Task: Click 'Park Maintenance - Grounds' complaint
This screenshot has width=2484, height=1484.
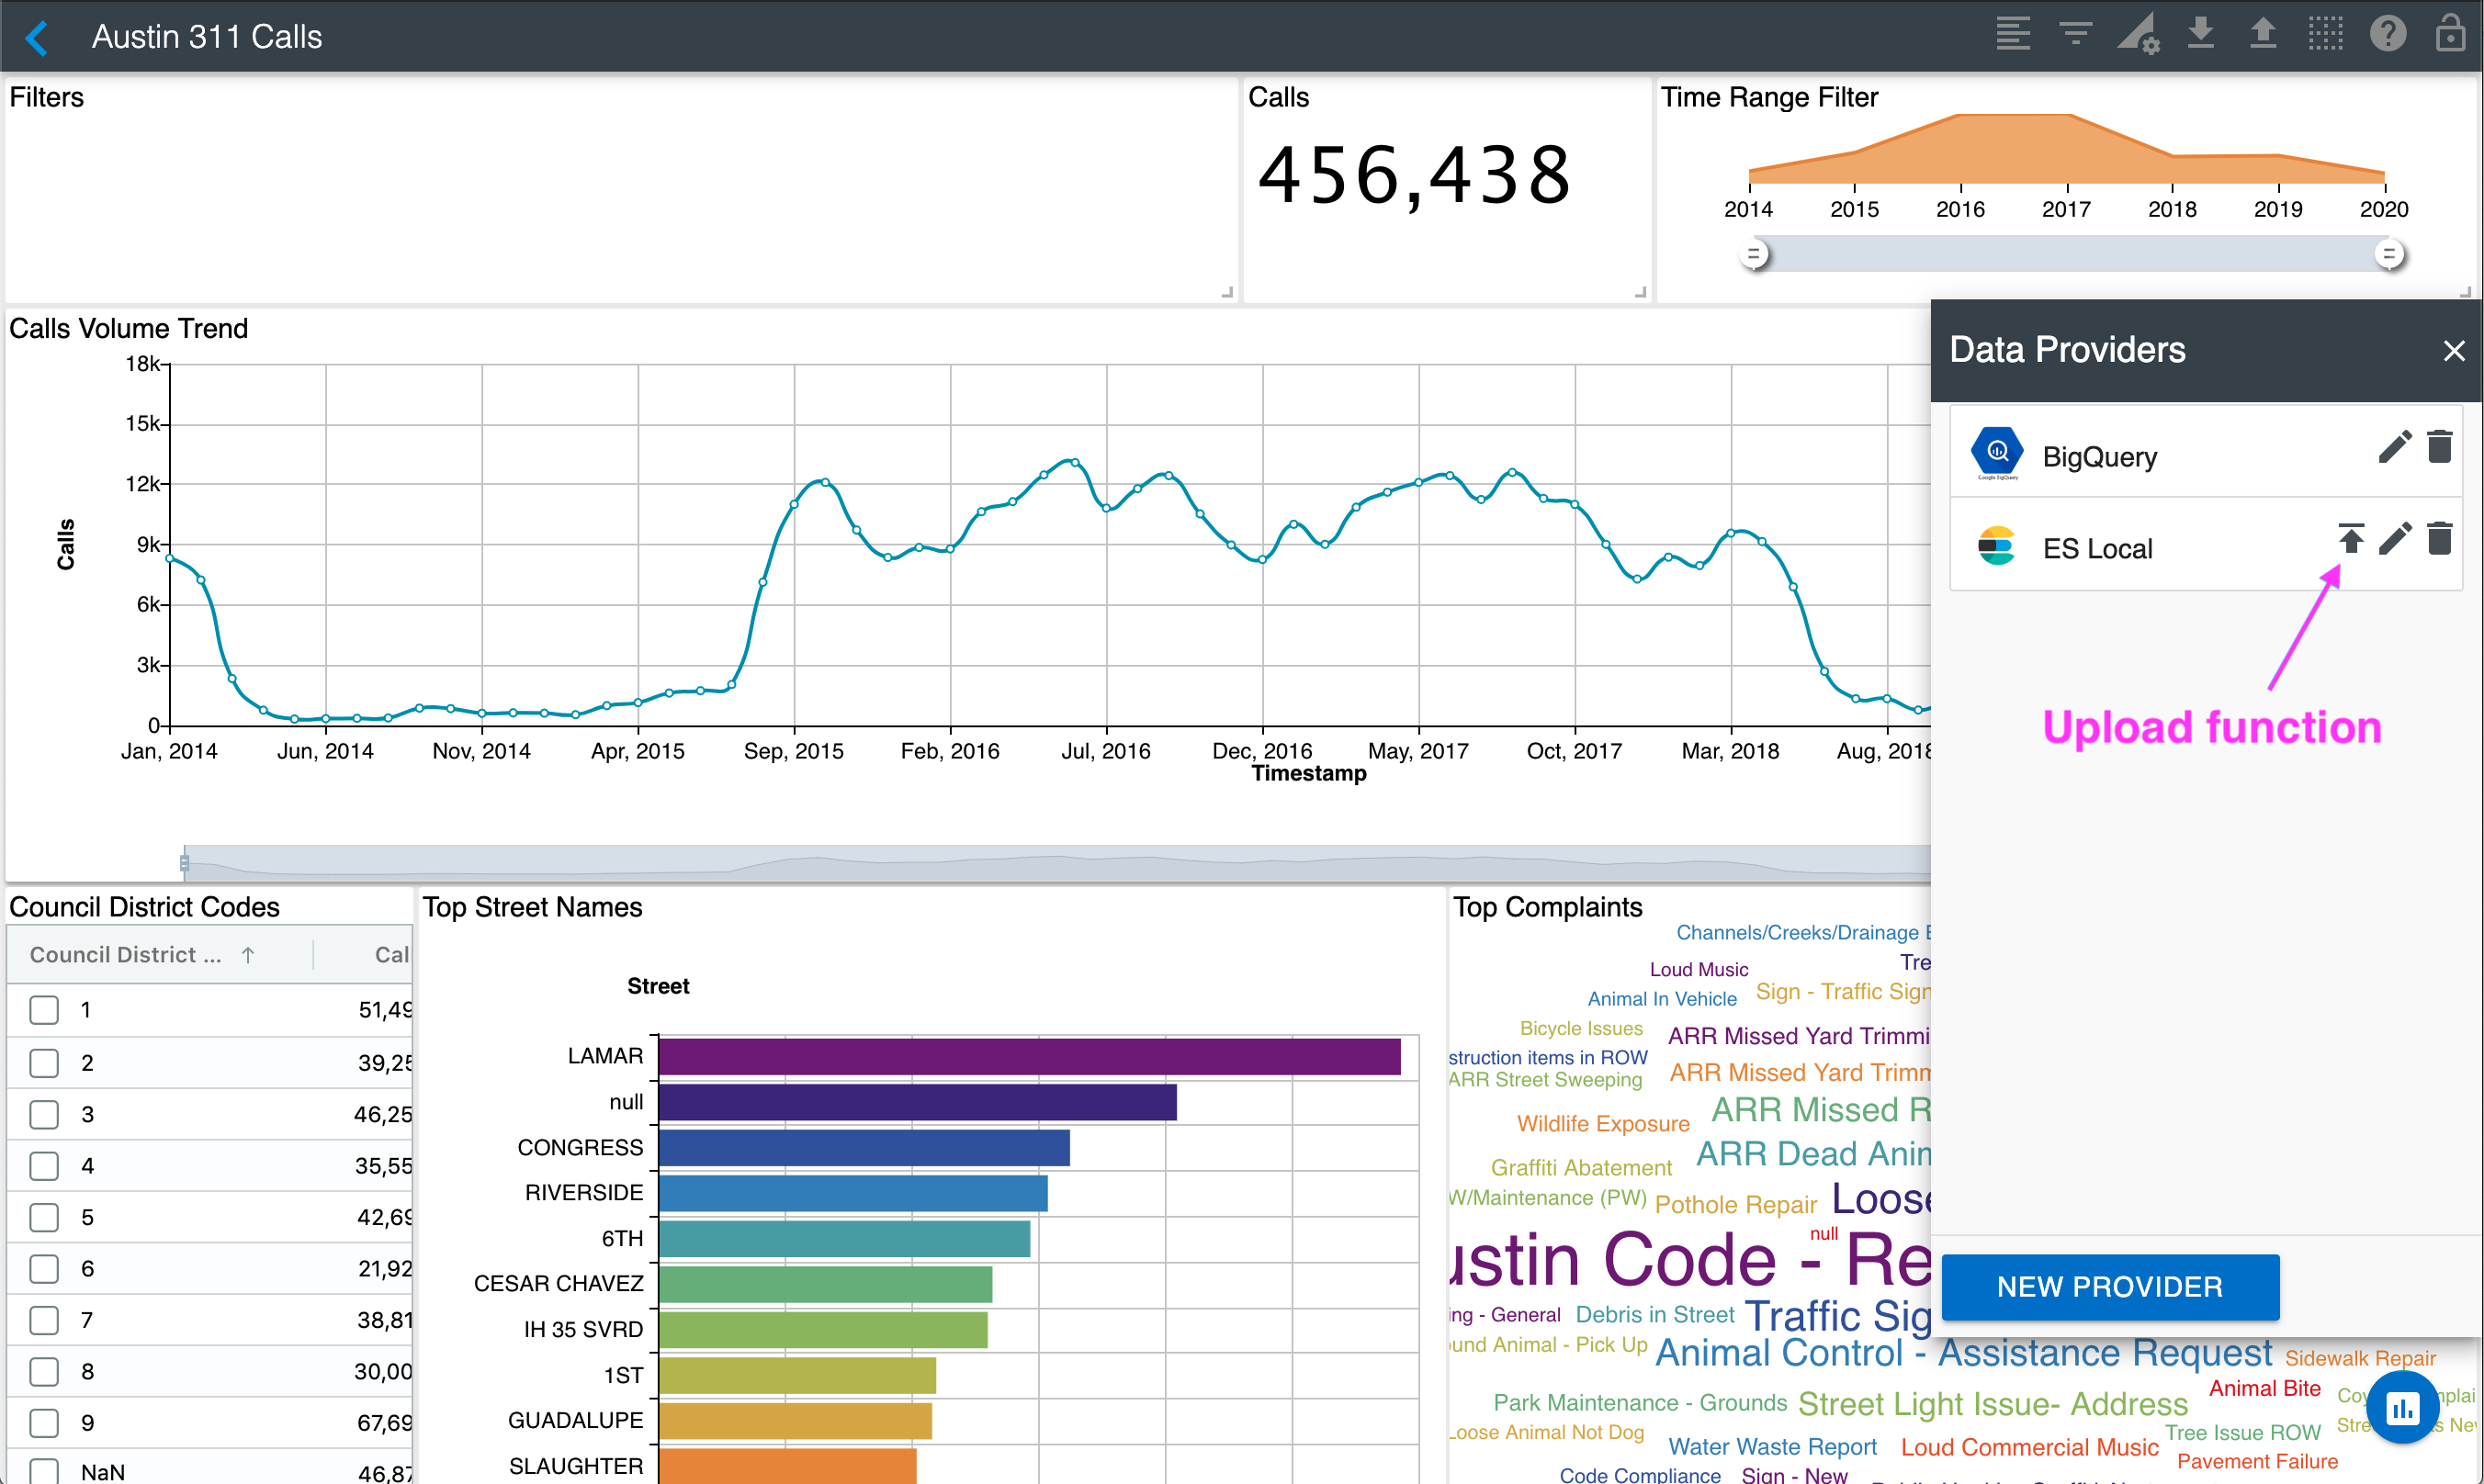Action: pyautogui.click(x=1640, y=1402)
